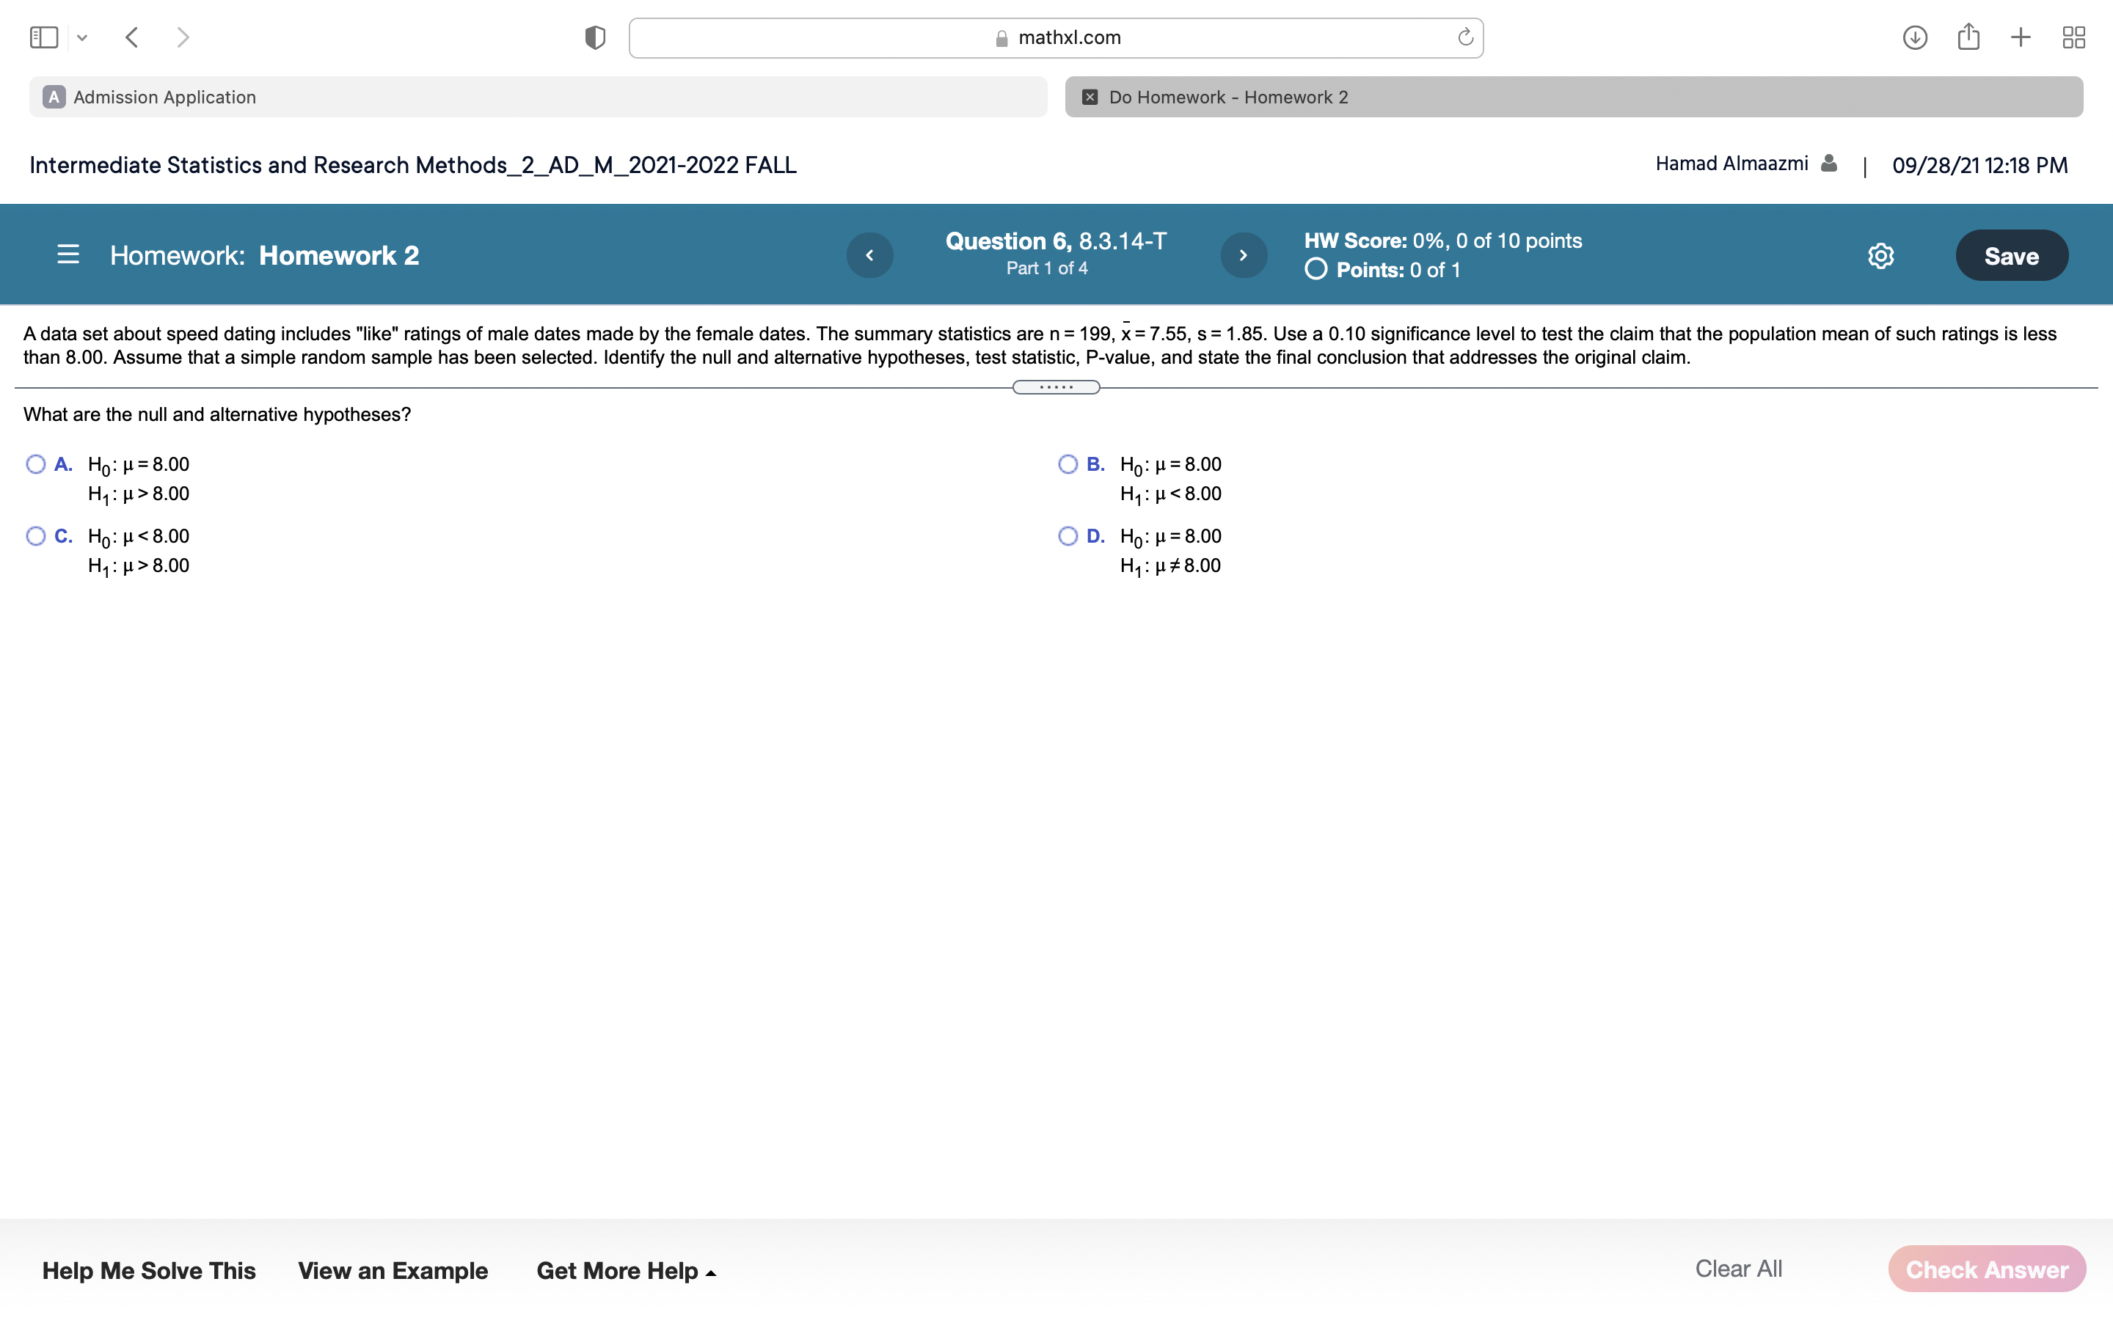The width and height of the screenshot is (2113, 1320).
Task: Collapse the question divider handle with dots
Action: [x=1056, y=386]
